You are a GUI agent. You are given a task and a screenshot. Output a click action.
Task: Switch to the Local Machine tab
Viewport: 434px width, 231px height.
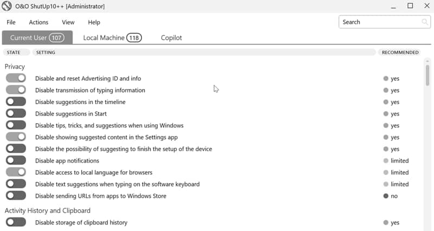(x=112, y=38)
